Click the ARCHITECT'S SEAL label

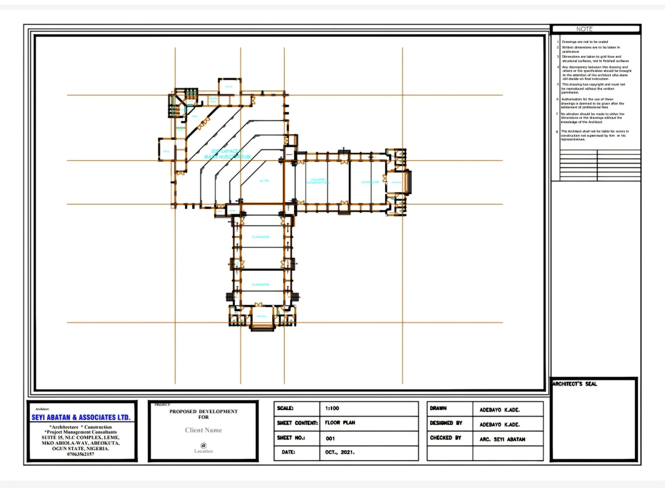point(574,384)
